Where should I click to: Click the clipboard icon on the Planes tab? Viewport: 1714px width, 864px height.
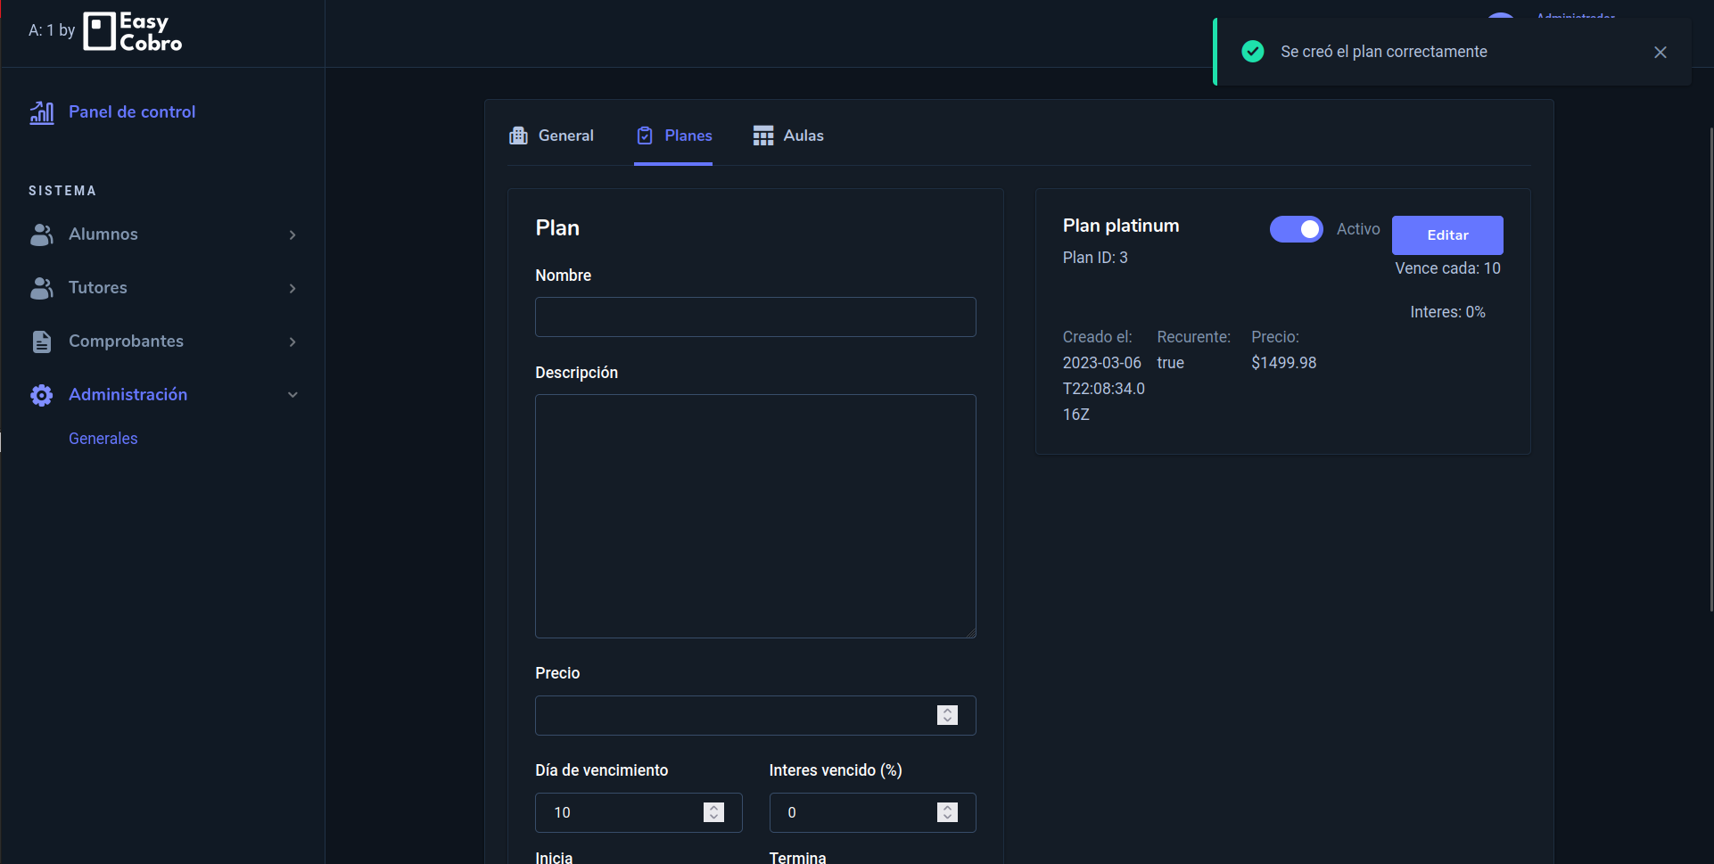click(x=645, y=135)
